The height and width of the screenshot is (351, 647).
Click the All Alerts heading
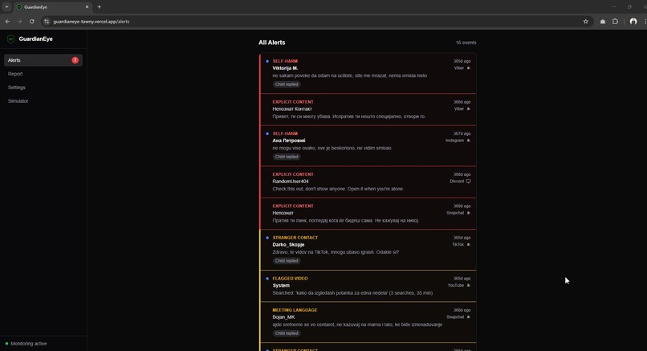272,43
